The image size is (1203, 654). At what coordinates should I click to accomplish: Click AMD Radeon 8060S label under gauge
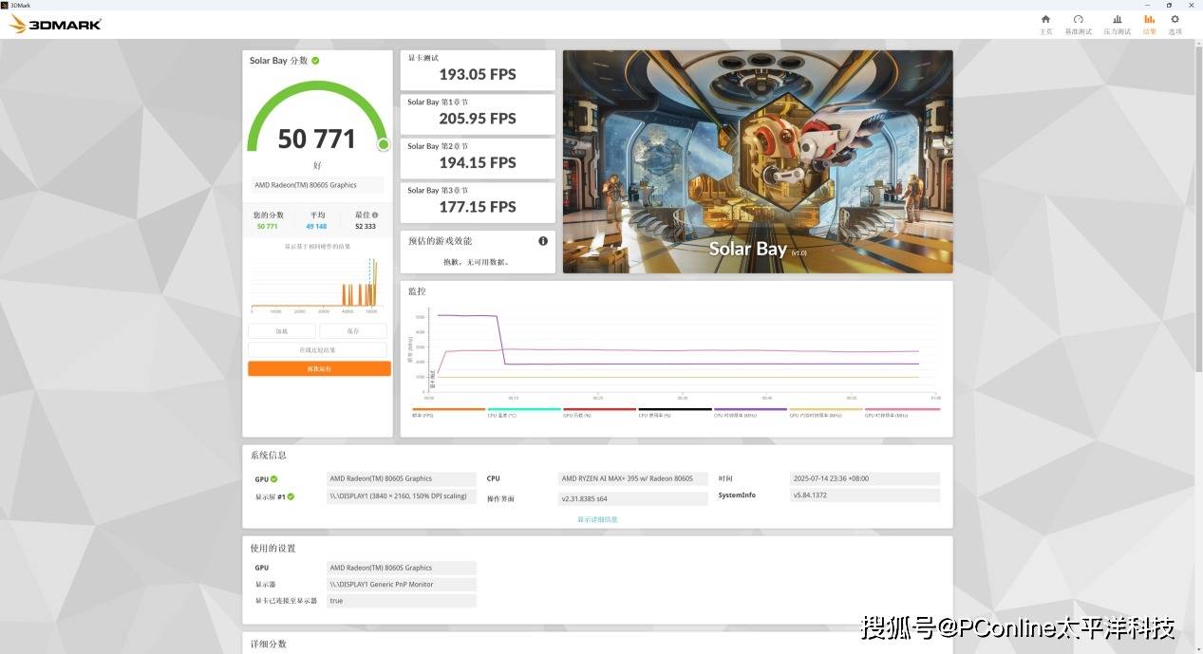pyautogui.click(x=318, y=185)
